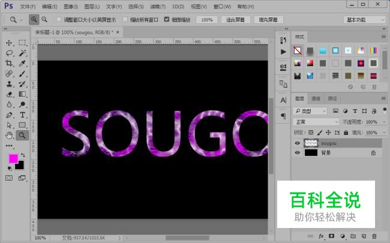Viewport: 390px width, 243px height.
Task: Open the workspace switcher dropdown
Action: pos(364,20)
